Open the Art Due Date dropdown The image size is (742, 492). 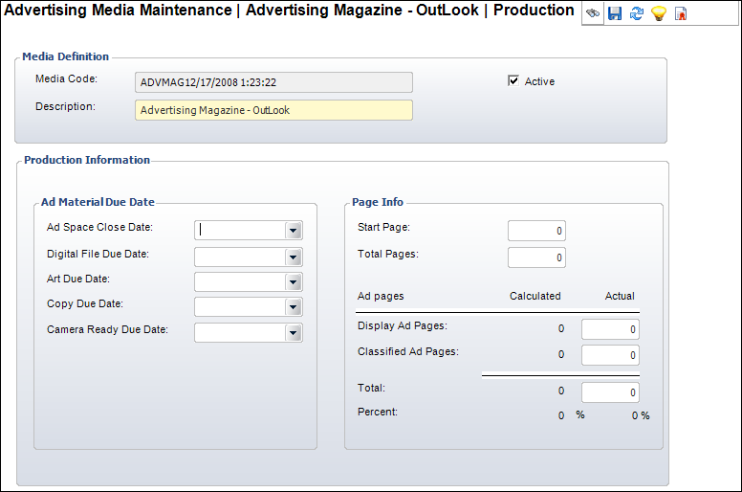pos(294,282)
